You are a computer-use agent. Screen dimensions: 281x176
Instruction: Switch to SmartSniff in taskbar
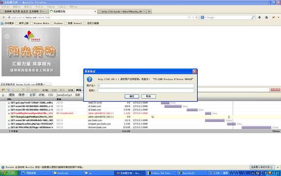192,173
